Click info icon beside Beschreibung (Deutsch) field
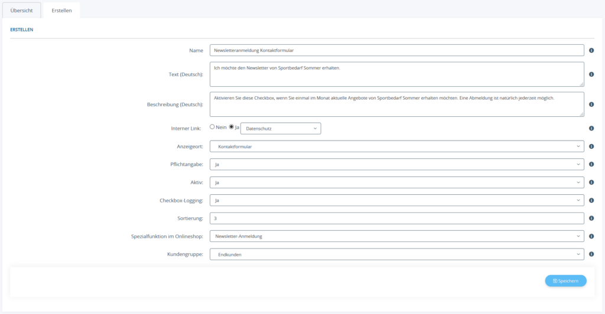605x314 pixels. point(591,104)
